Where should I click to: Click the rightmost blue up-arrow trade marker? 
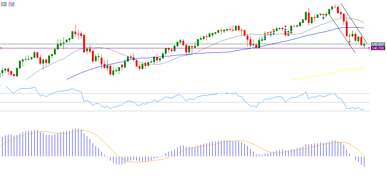tap(323, 18)
